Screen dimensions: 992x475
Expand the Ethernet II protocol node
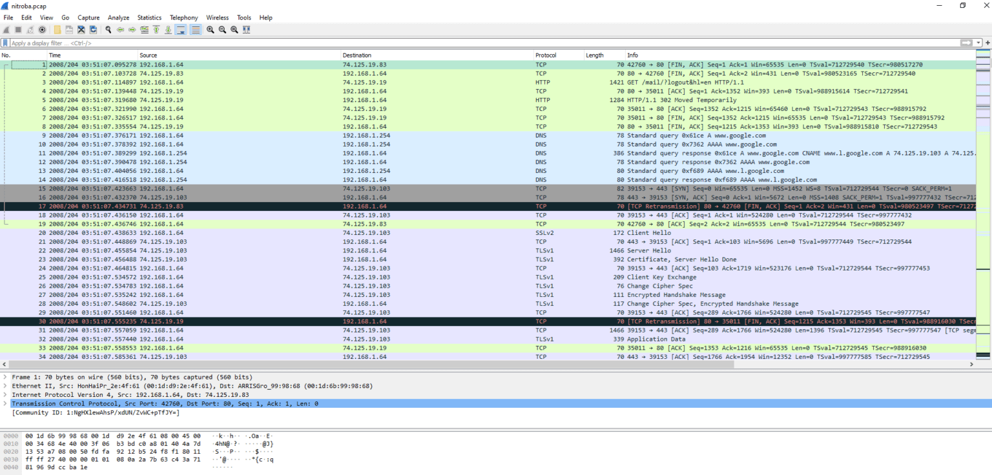pos(6,385)
